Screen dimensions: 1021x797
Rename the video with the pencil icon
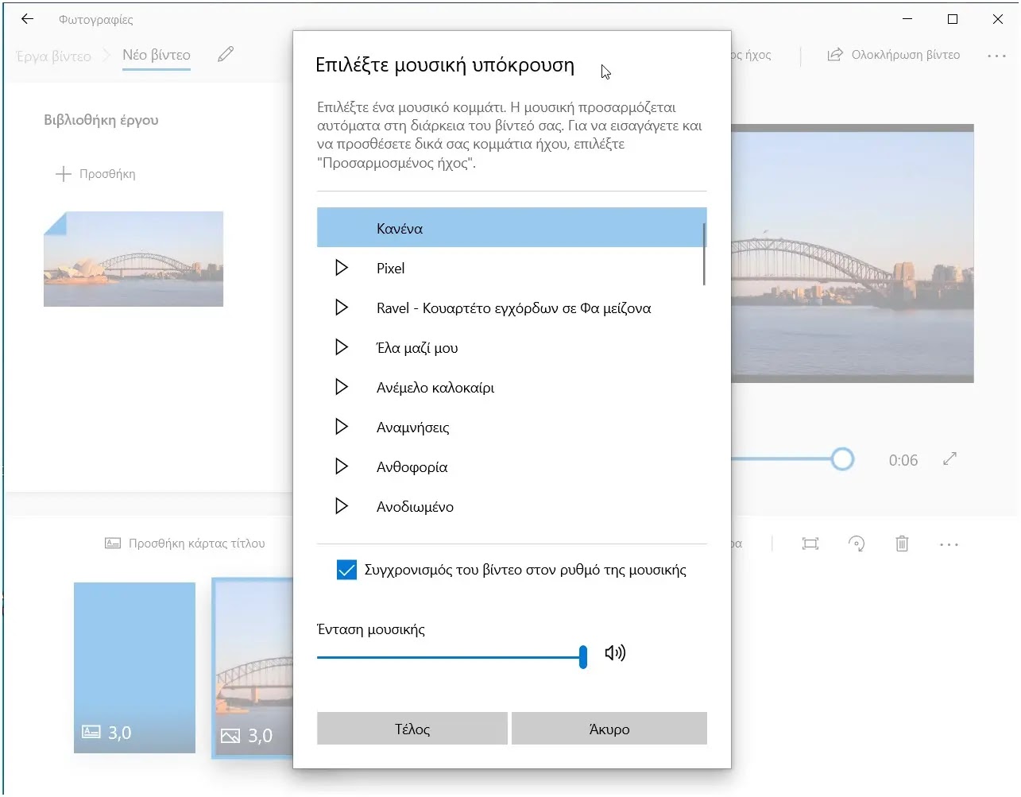click(x=226, y=54)
